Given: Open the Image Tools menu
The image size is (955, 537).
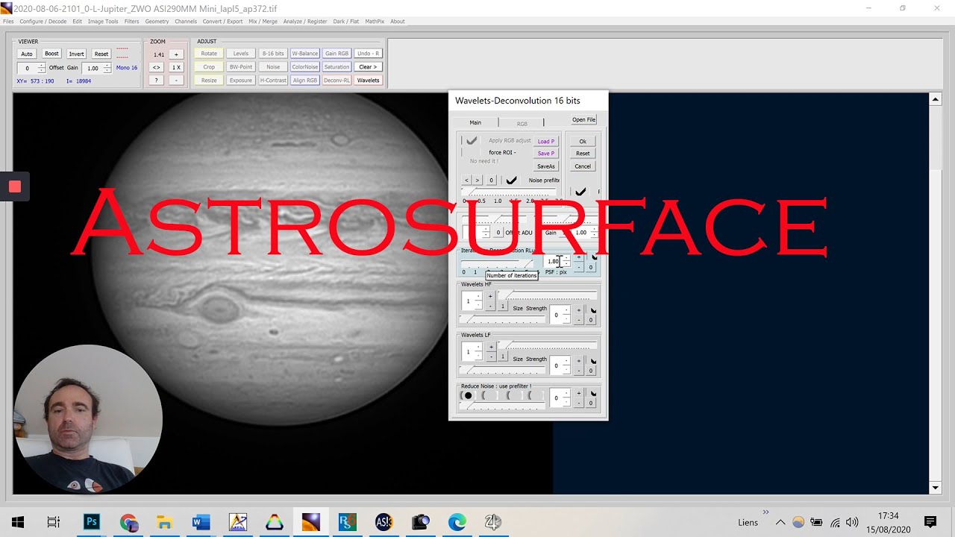Looking at the screenshot, I should pyautogui.click(x=103, y=22).
